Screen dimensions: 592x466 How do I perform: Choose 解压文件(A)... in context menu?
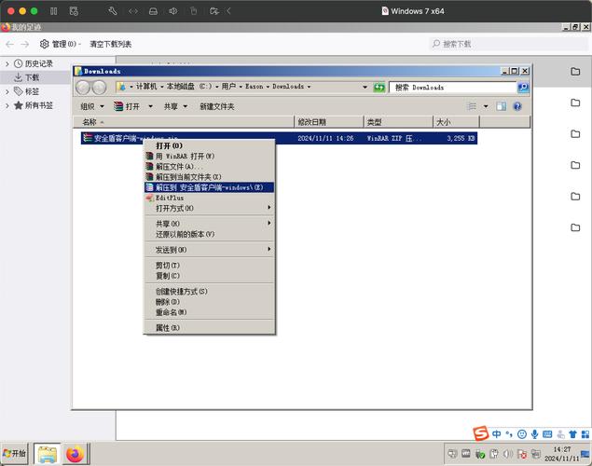210,167
